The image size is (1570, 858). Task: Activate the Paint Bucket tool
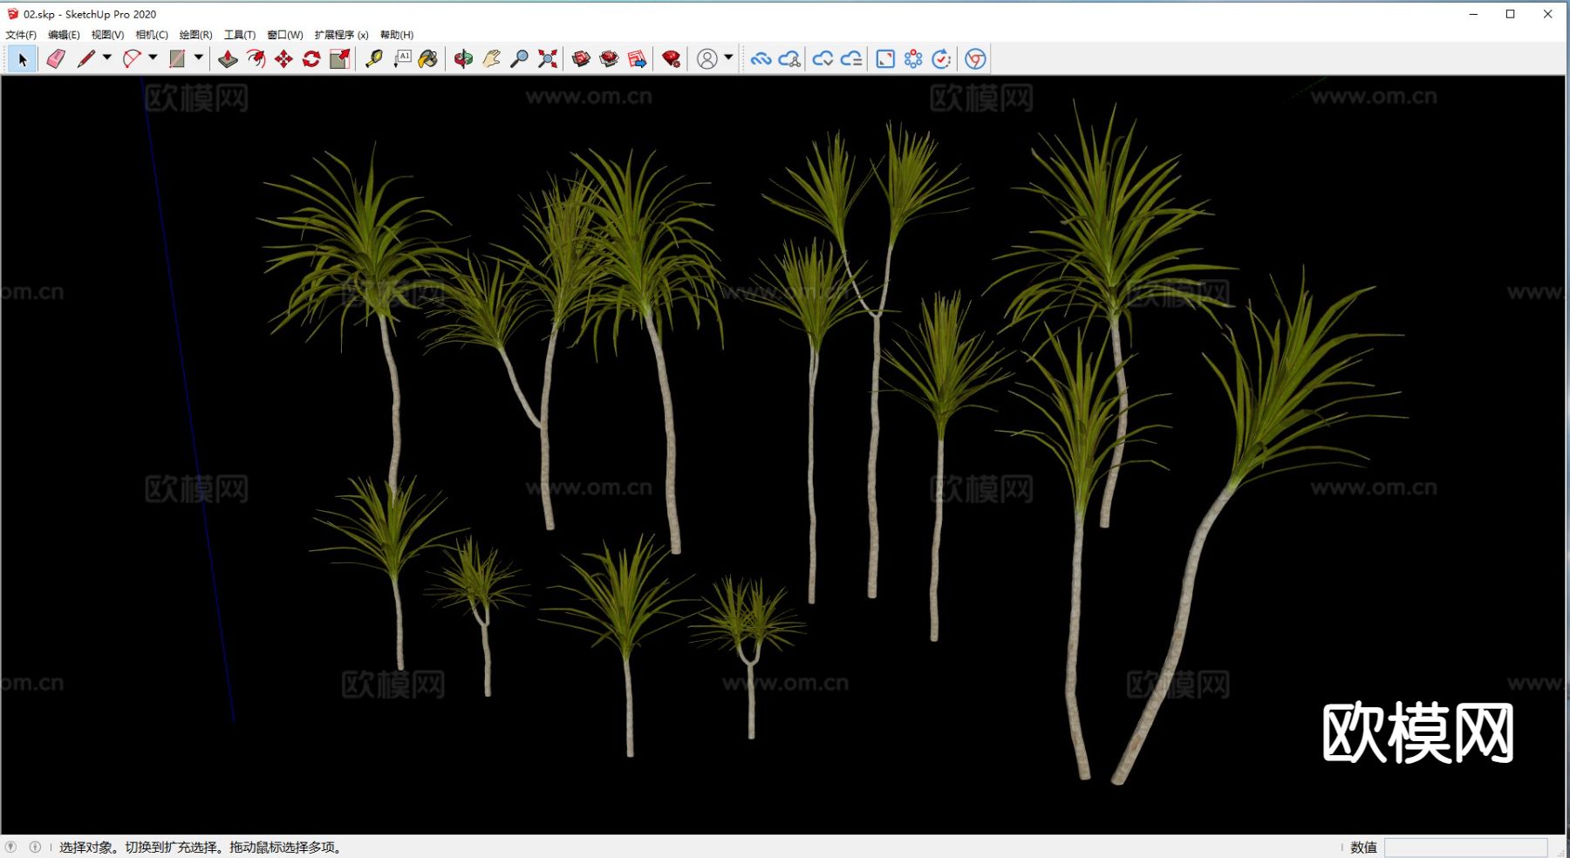click(x=428, y=58)
